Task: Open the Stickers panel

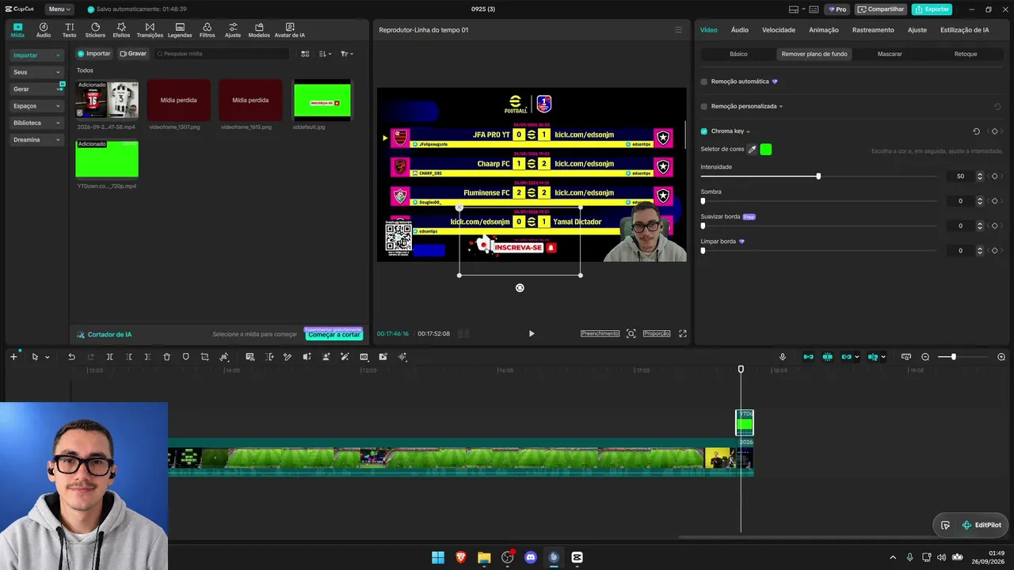Action: [x=95, y=30]
